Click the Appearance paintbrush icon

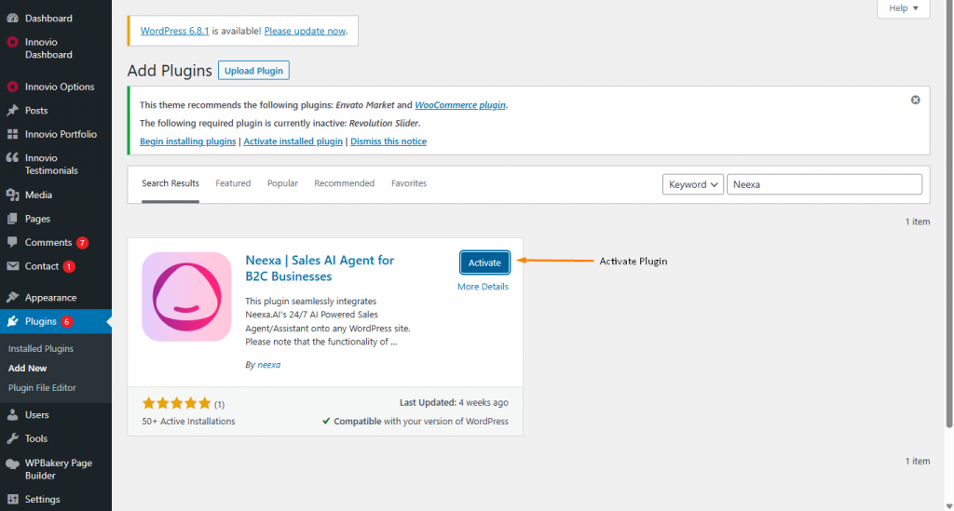point(12,298)
